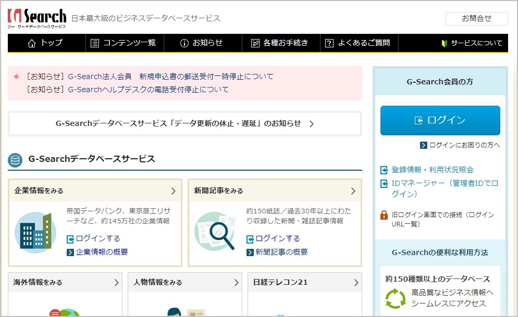This screenshot has height=317, width=518.
Task: Click the info icon beside お知らせ
Action: point(184,43)
